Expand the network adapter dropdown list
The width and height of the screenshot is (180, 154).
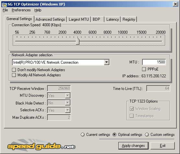[106, 62]
